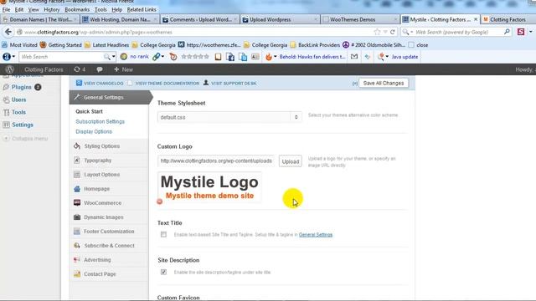Click the Advertising icon
Image resolution: width=536 pixels, height=301 pixels.
(77, 260)
